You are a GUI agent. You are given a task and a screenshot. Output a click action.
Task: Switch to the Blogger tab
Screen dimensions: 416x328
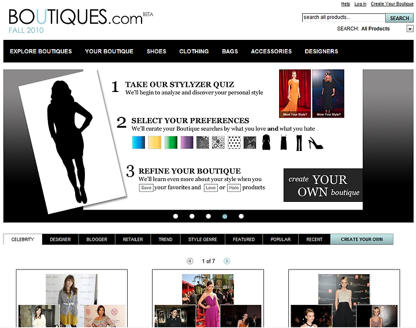(x=97, y=239)
